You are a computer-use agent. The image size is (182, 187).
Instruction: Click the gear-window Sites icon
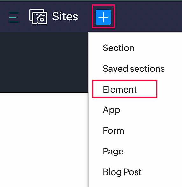click(x=38, y=17)
